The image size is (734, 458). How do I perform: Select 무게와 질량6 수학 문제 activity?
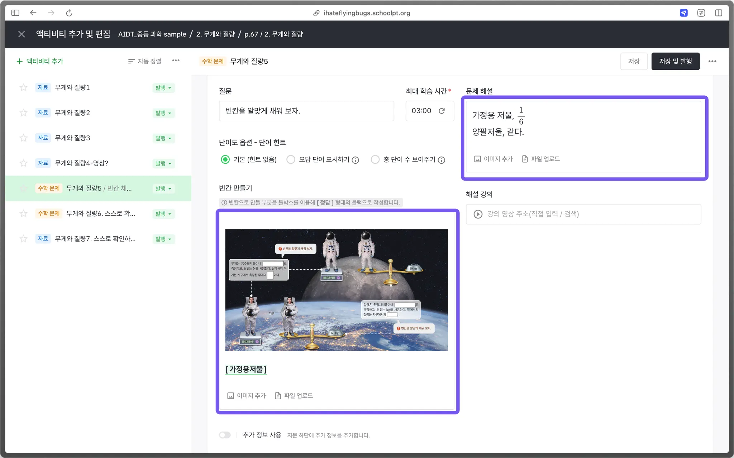[x=100, y=214]
